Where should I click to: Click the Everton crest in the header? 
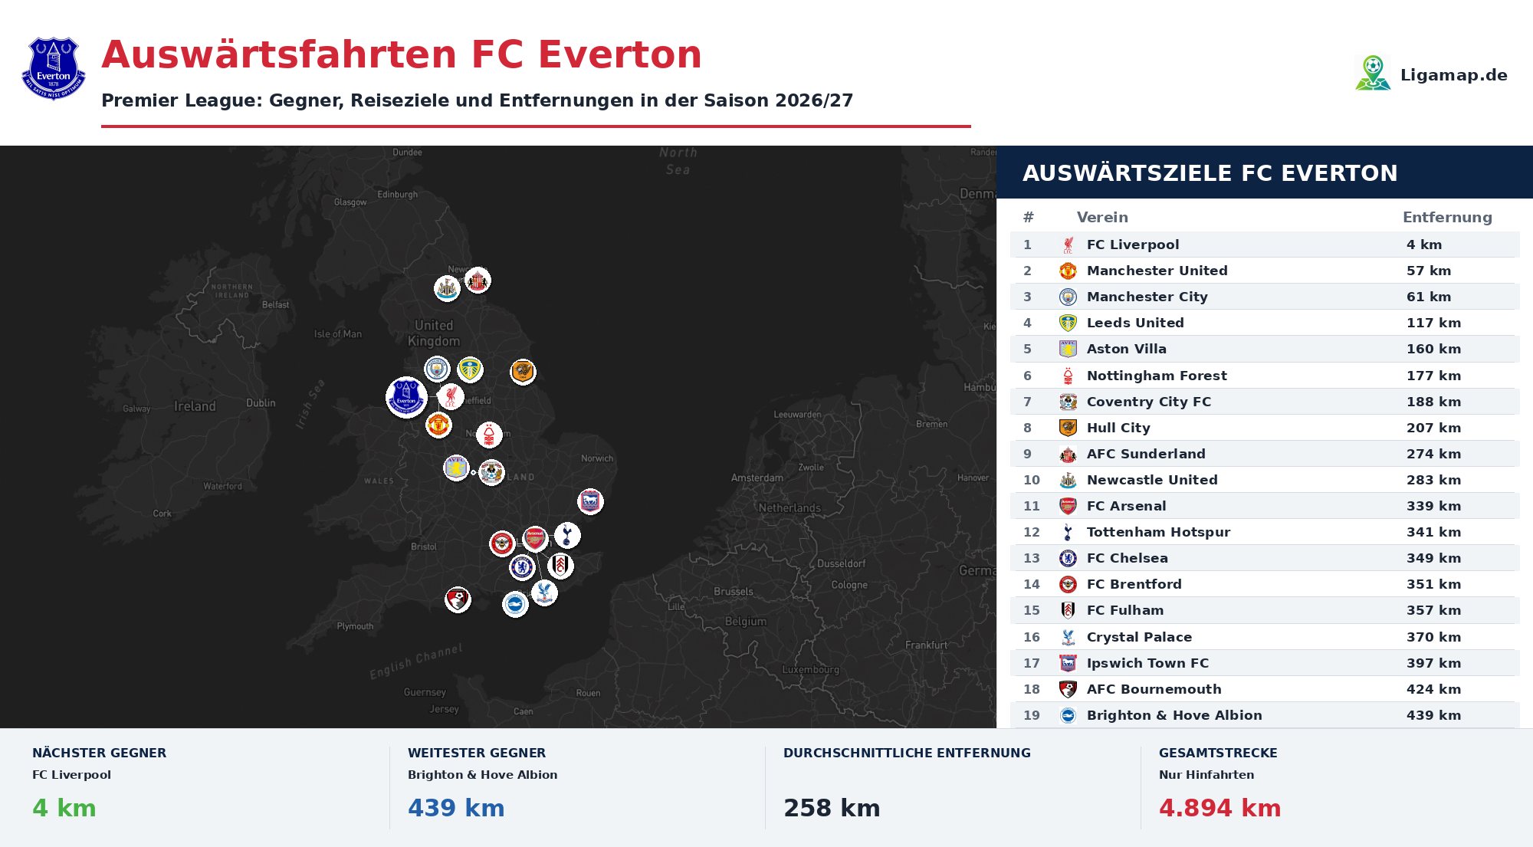(54, 69)
